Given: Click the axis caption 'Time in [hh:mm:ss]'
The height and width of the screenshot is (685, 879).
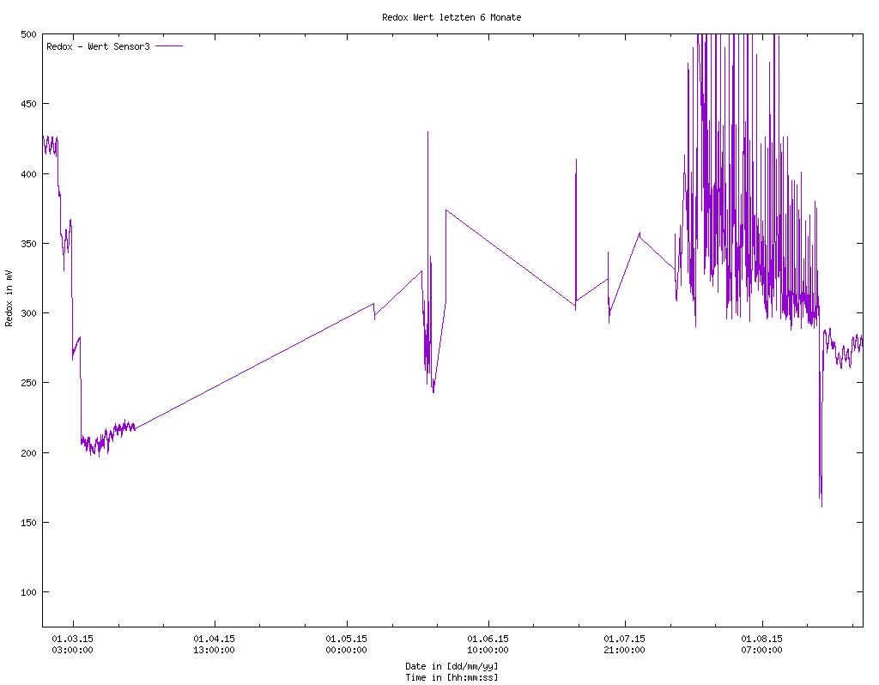Looking at the screenshot, I should (x=452, y=678).
